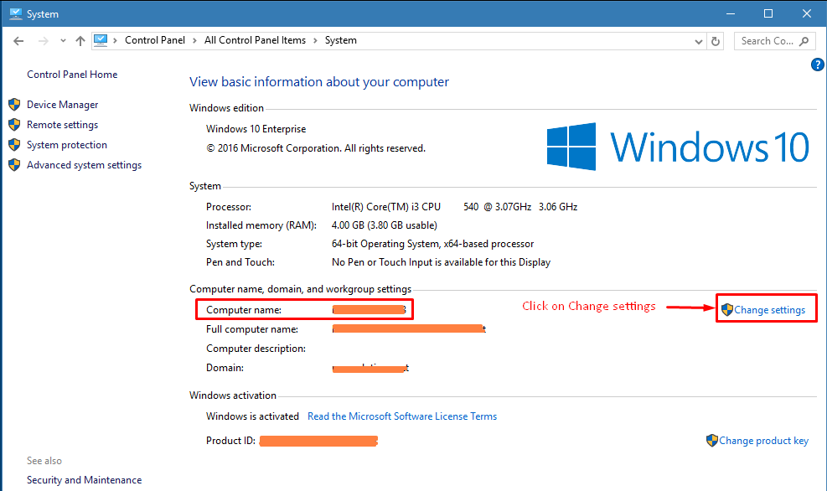
Task: Click the shield icon beside Remote settings
Action: click(x=14, y=125)
